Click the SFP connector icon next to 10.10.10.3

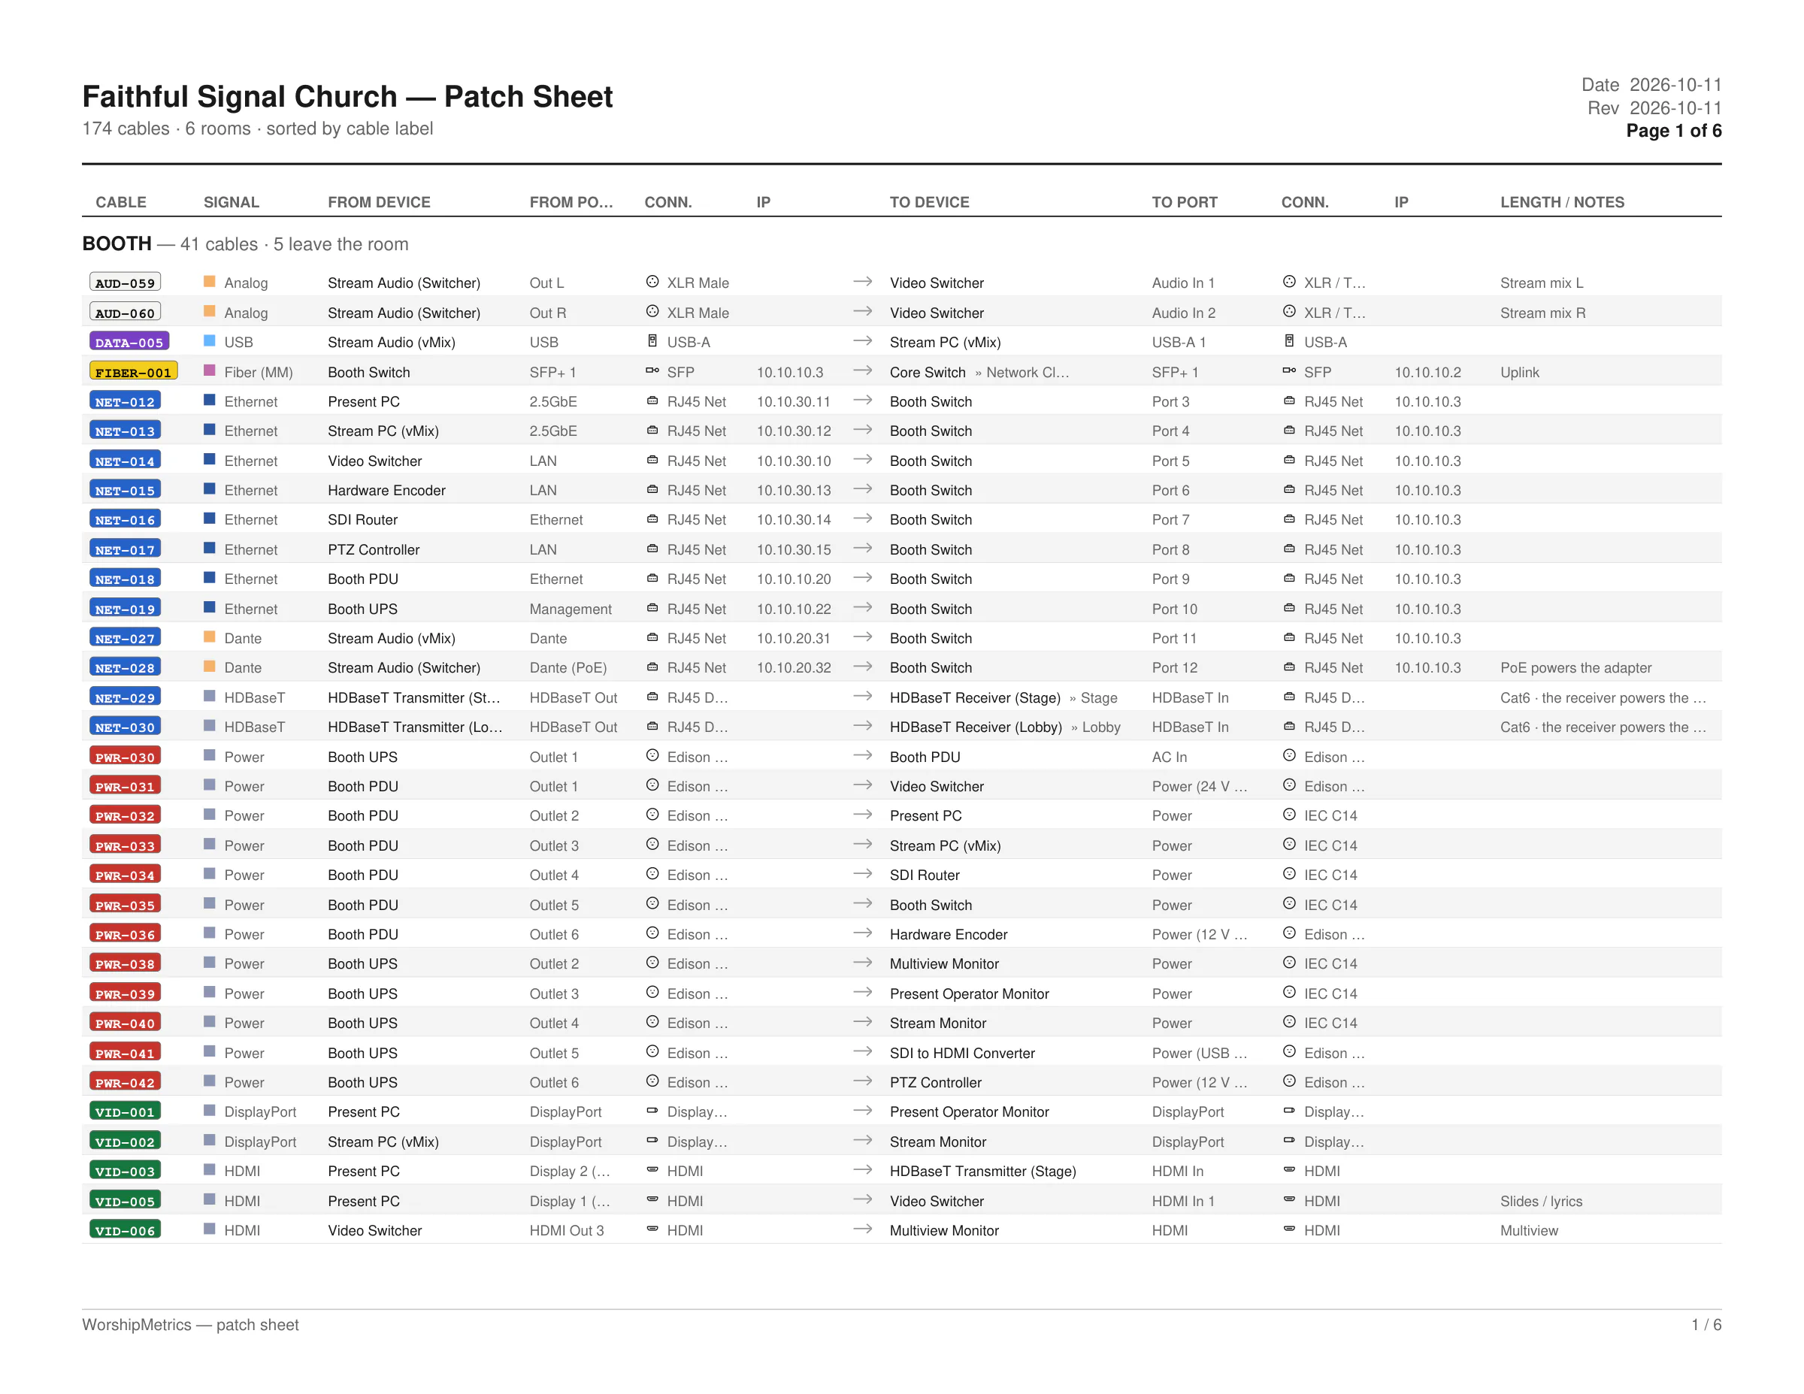pyautogui.click(x=652, y=370)
